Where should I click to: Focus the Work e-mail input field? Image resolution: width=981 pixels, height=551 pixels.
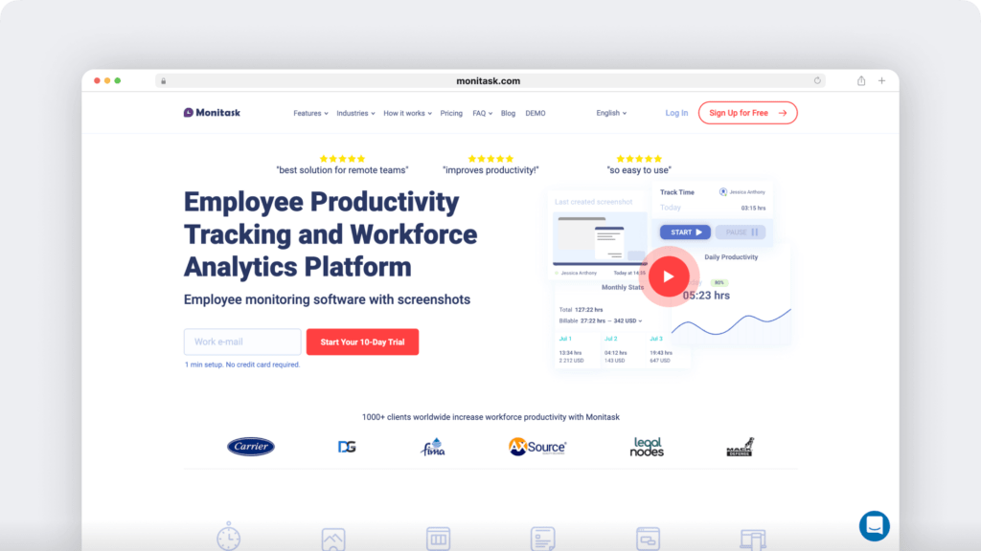point(242,342)
